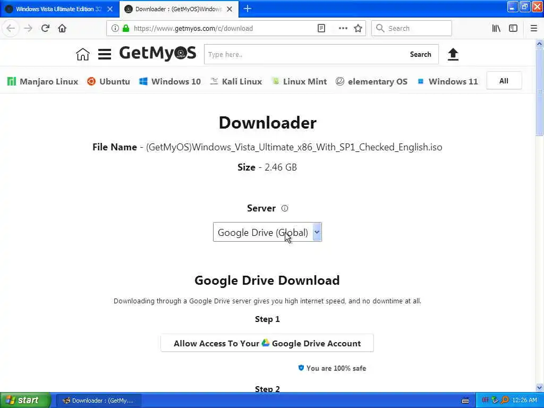Click the Step 1 label

[x=267, y=319]
